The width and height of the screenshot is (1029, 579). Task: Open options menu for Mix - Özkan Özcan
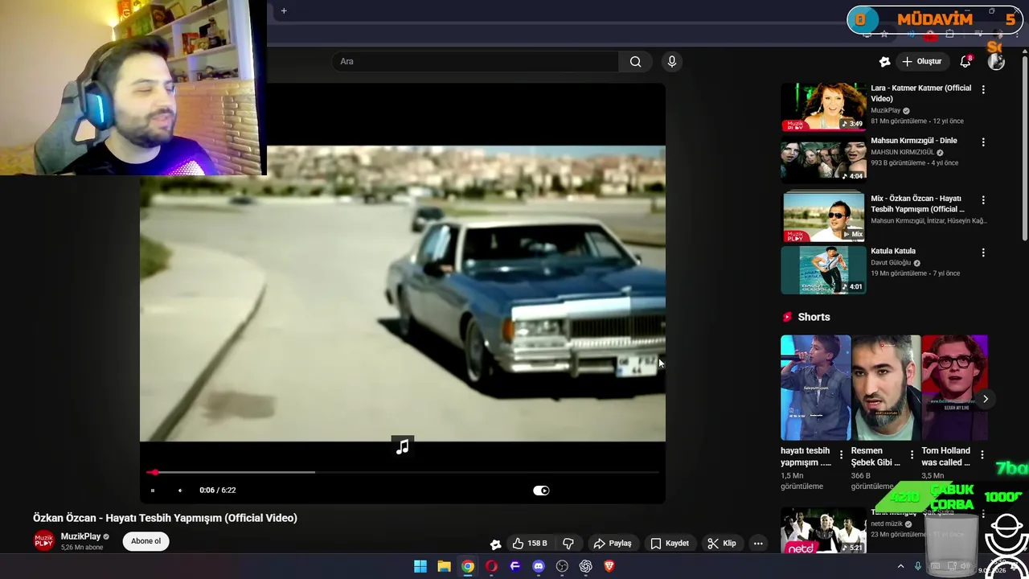[x=983, y=199]
